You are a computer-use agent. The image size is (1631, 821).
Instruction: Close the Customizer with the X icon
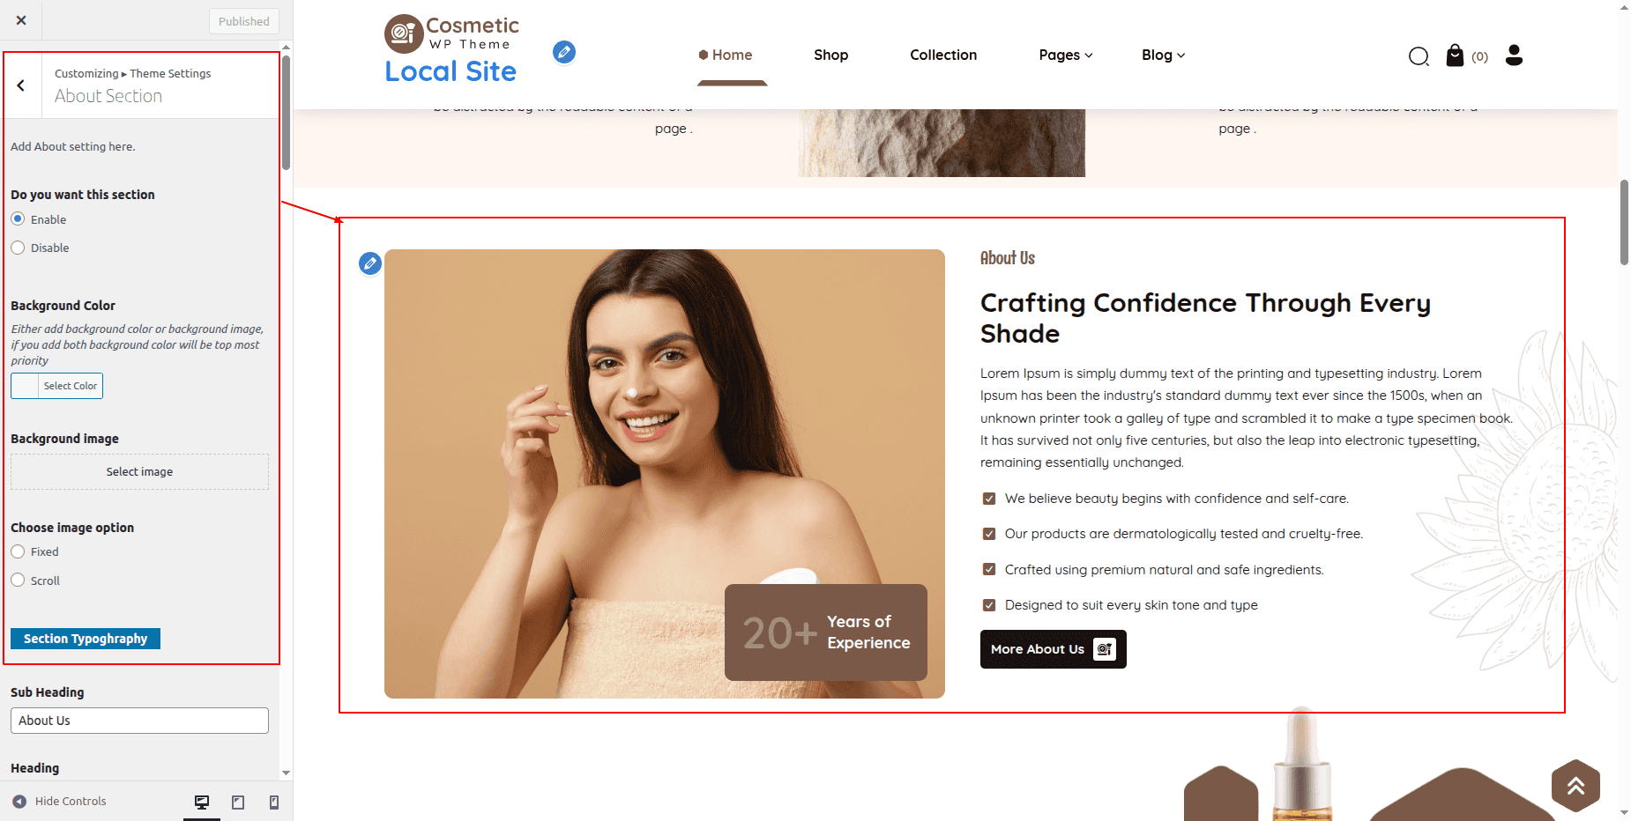pyautogui.click(x=21, y=20)
